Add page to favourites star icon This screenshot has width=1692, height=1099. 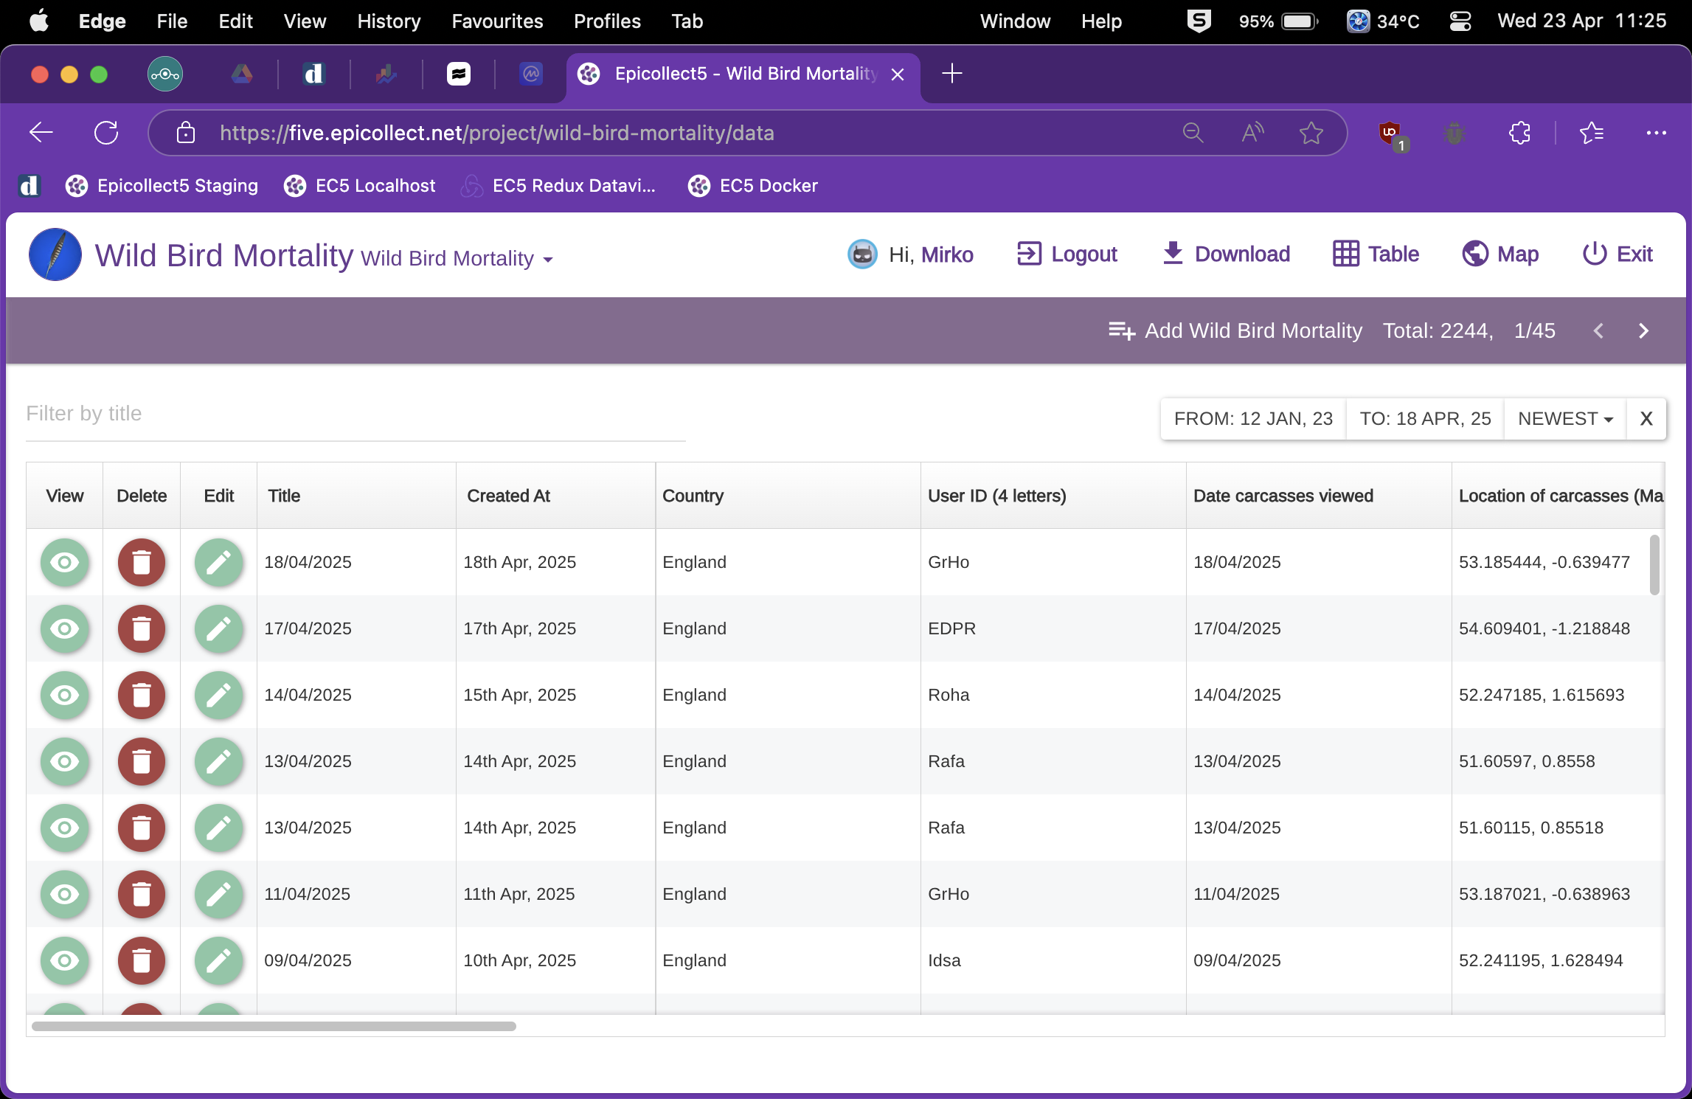tap(1311, 133)
